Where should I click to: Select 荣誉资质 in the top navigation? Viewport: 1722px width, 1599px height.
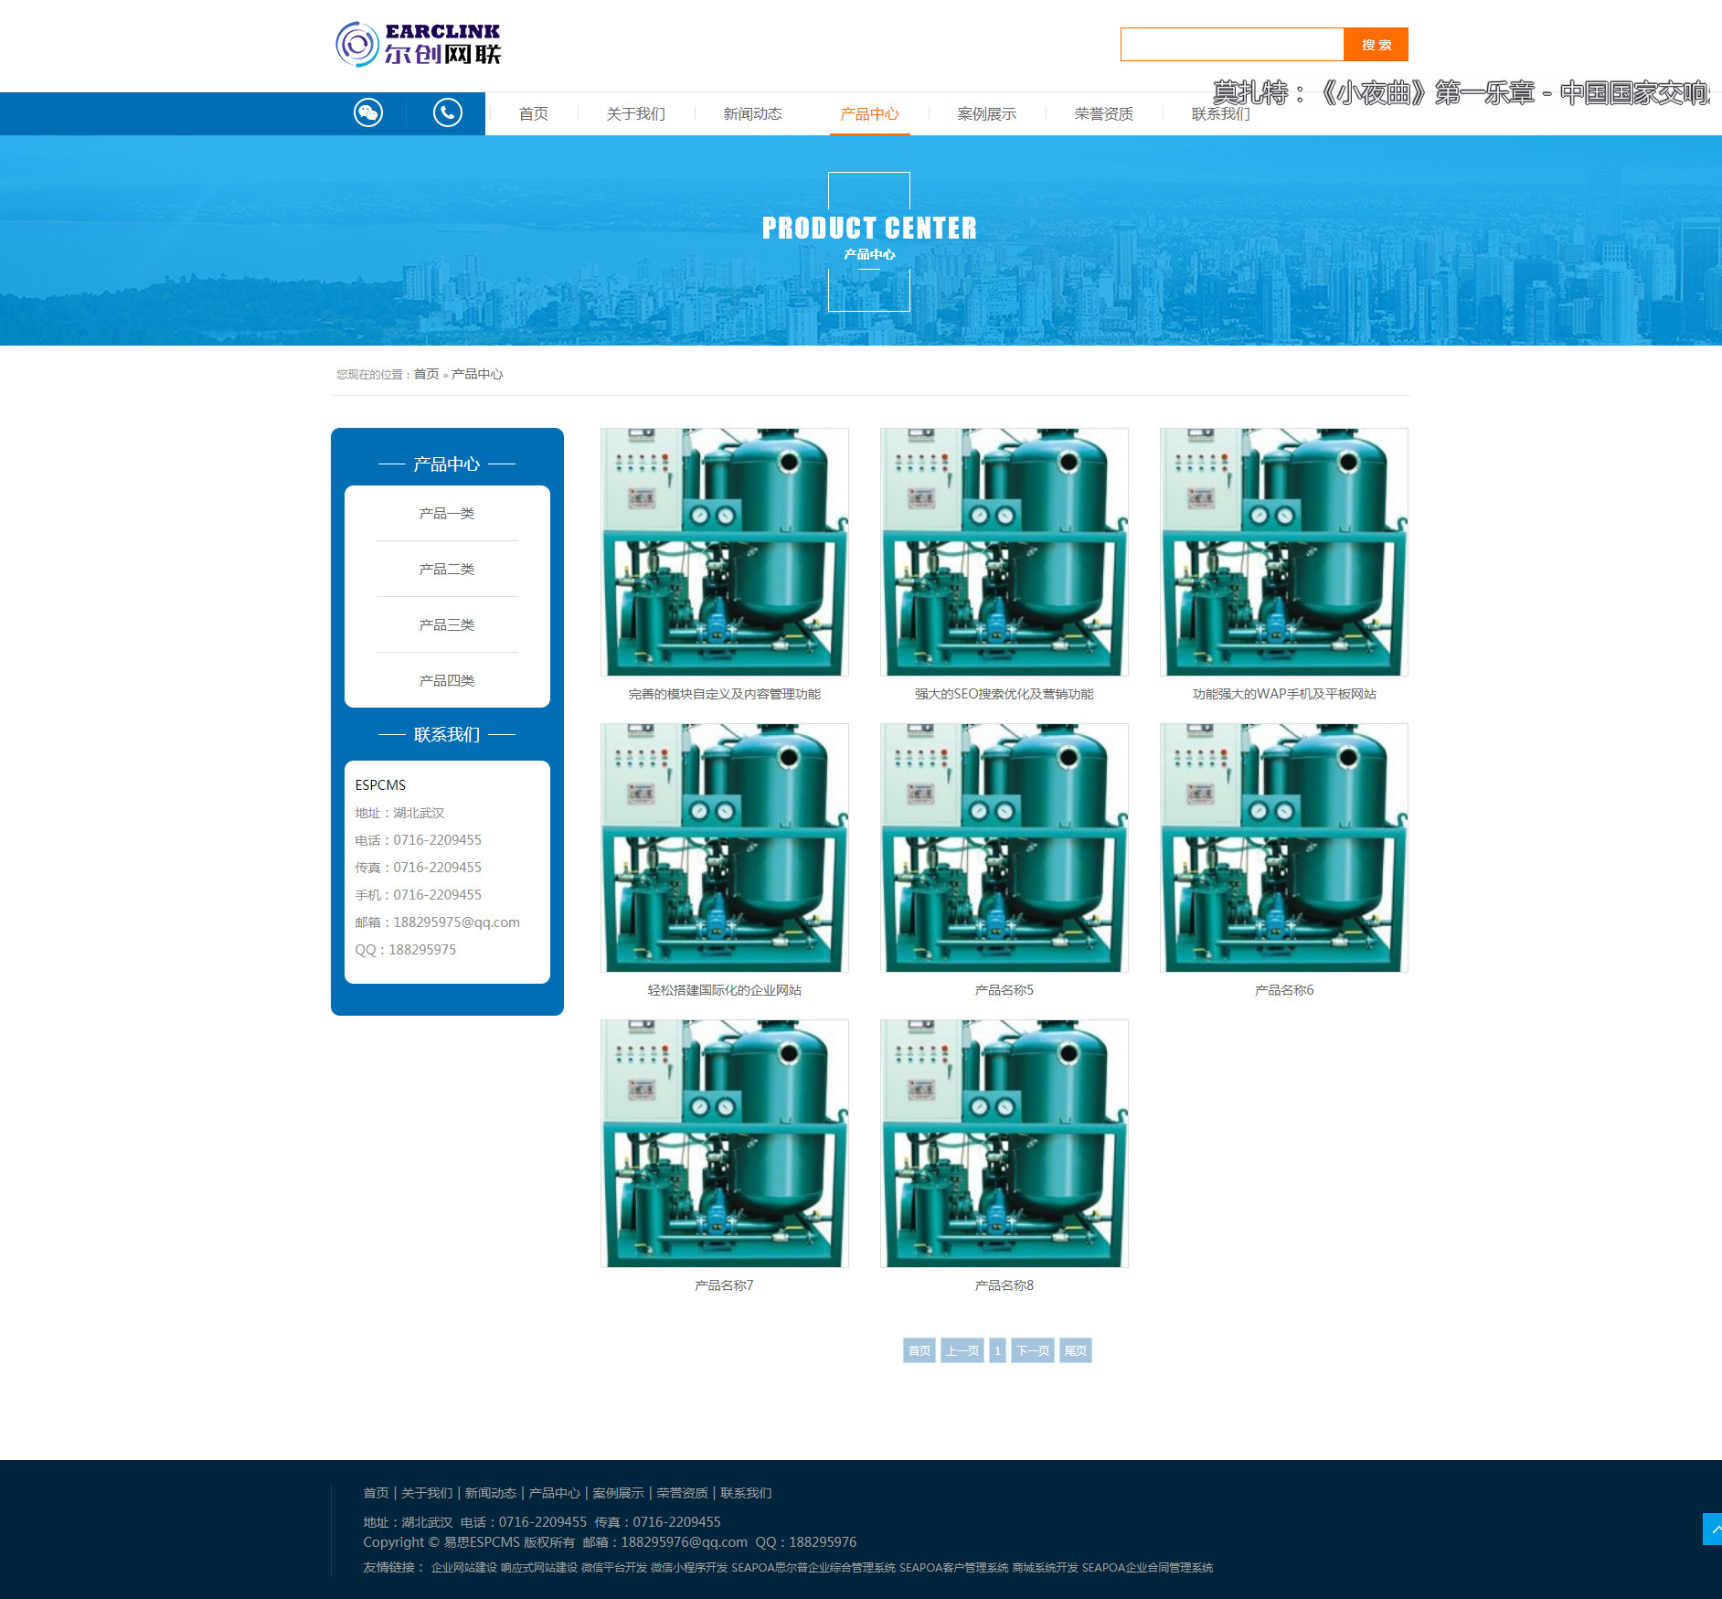pos(1103,114)
